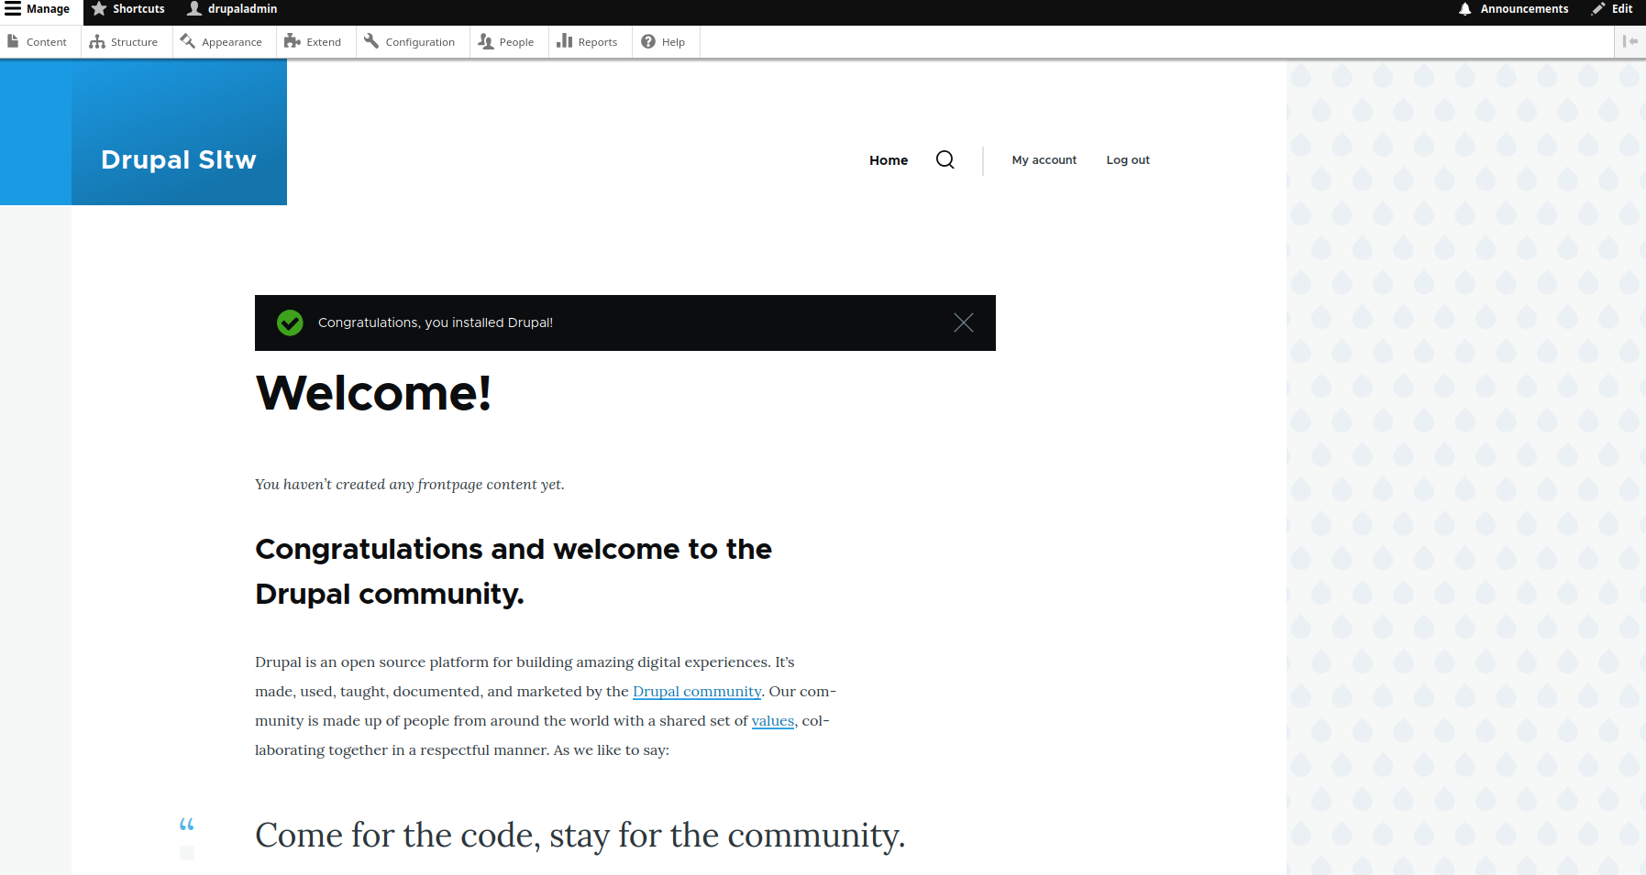Open the Shortcuts star menu

pos(128,9)
